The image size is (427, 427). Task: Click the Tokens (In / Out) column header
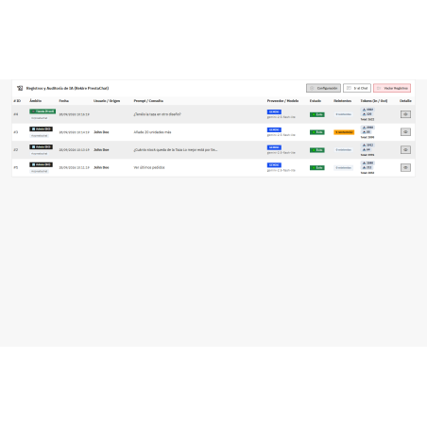[374, 101]
